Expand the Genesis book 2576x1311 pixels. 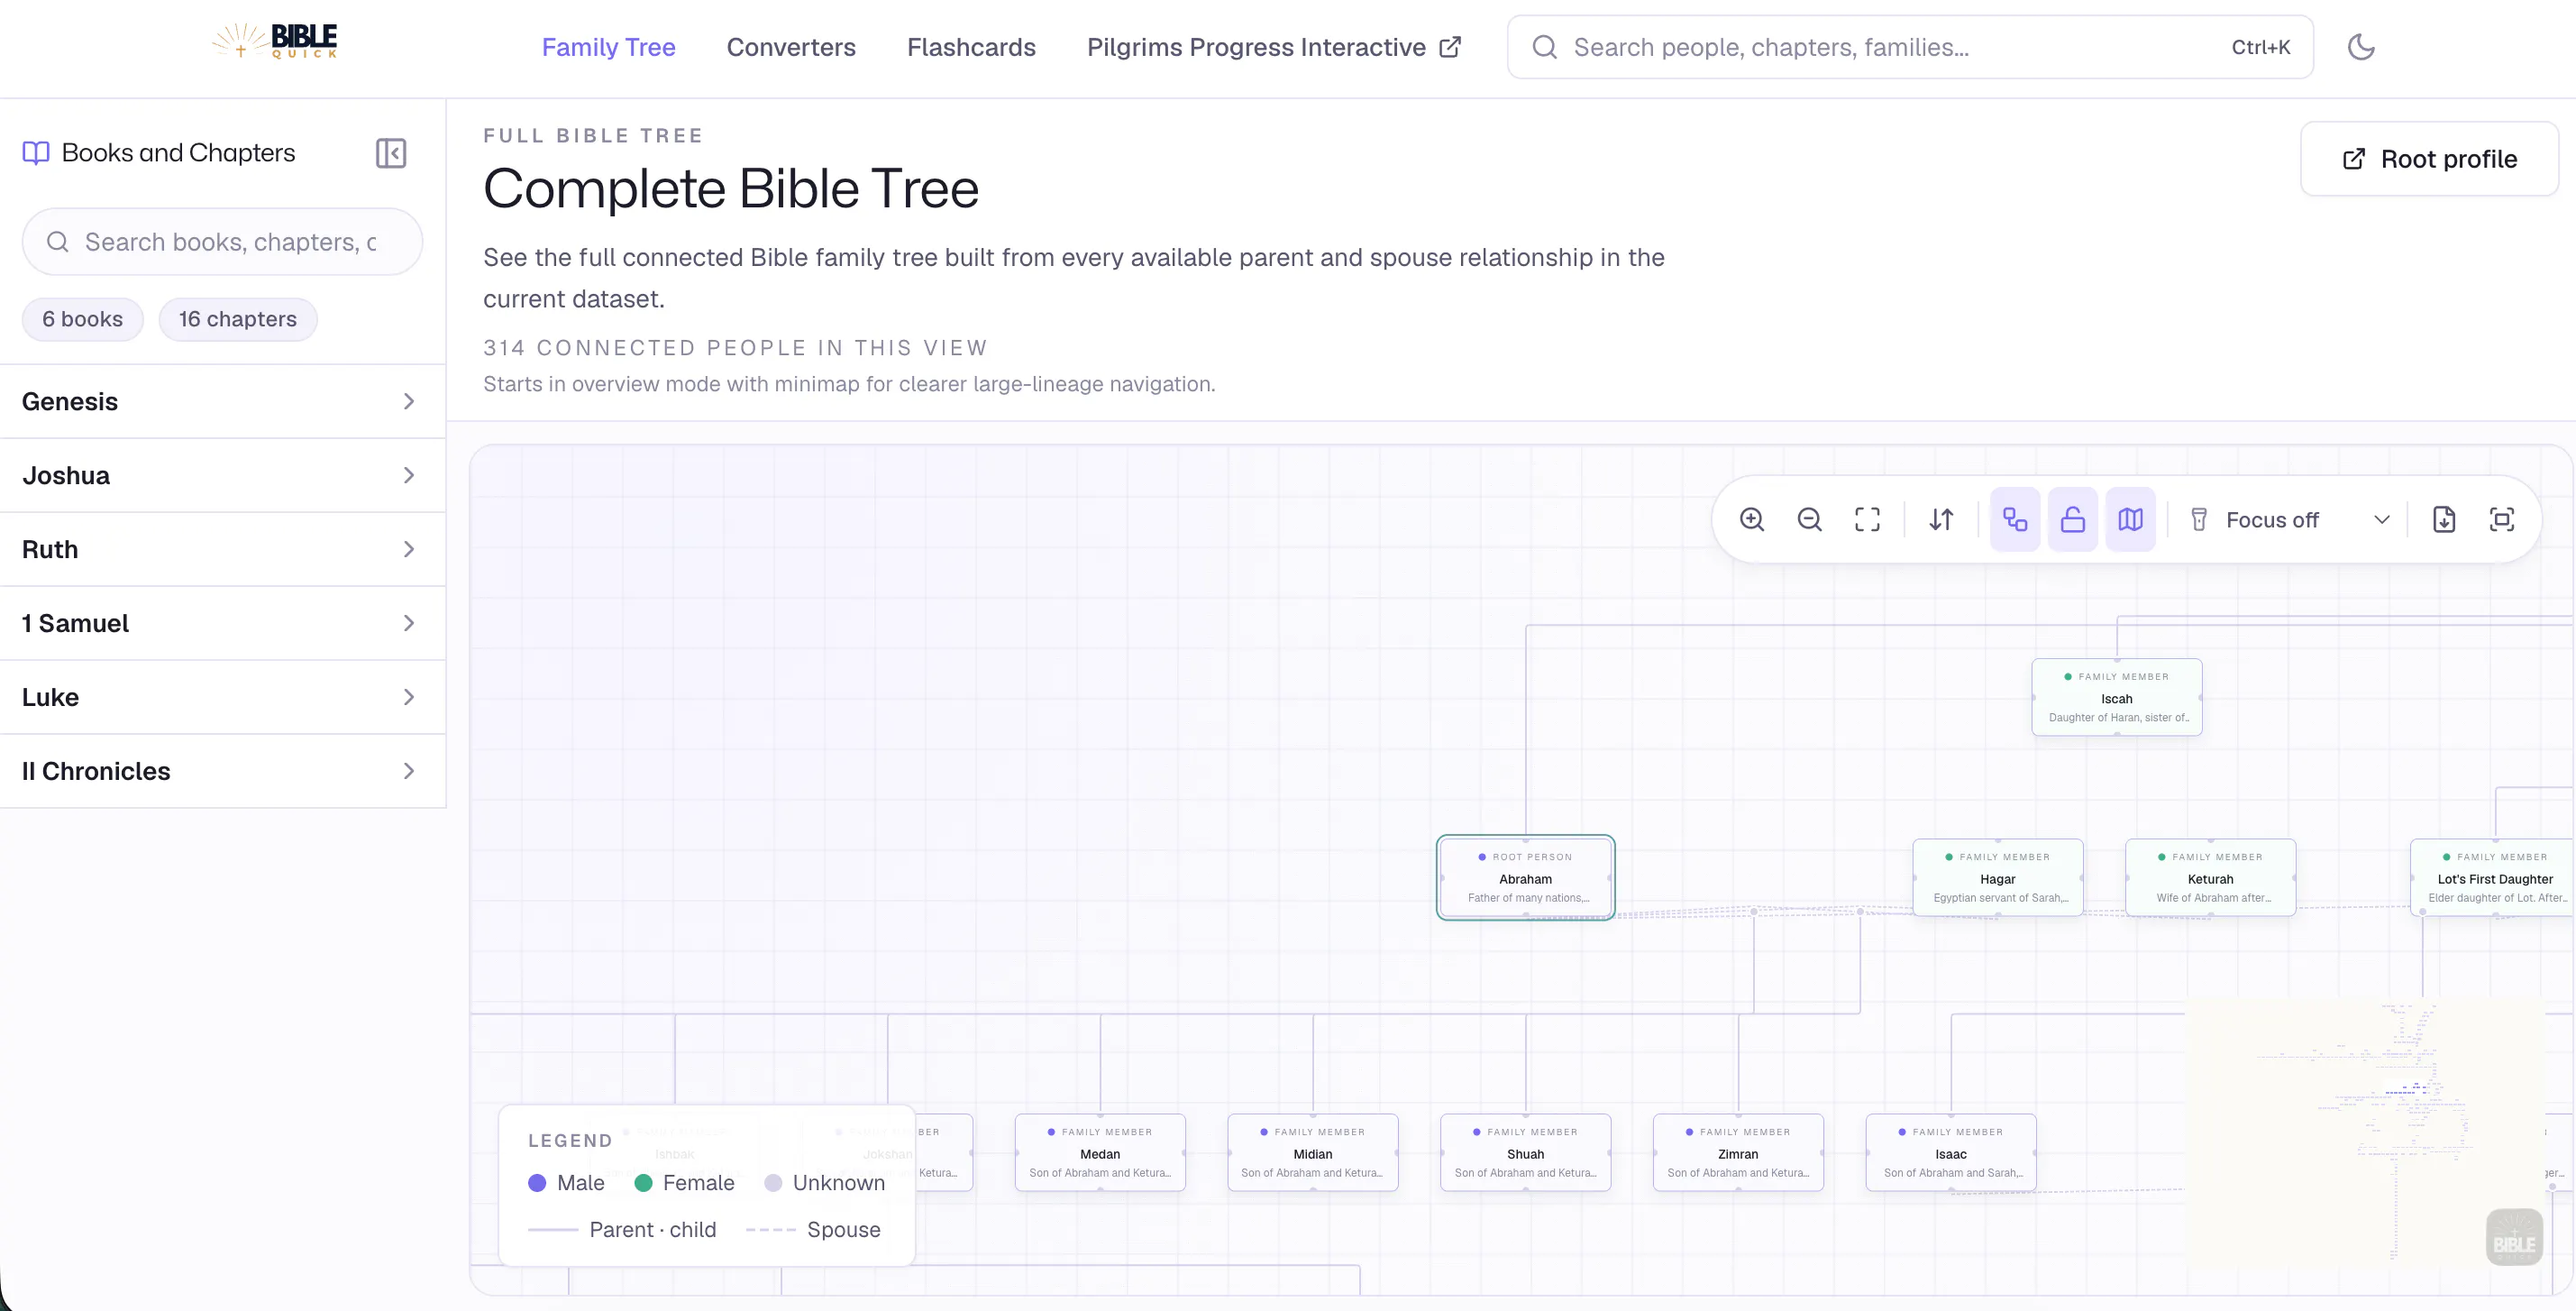coord(222,401)
